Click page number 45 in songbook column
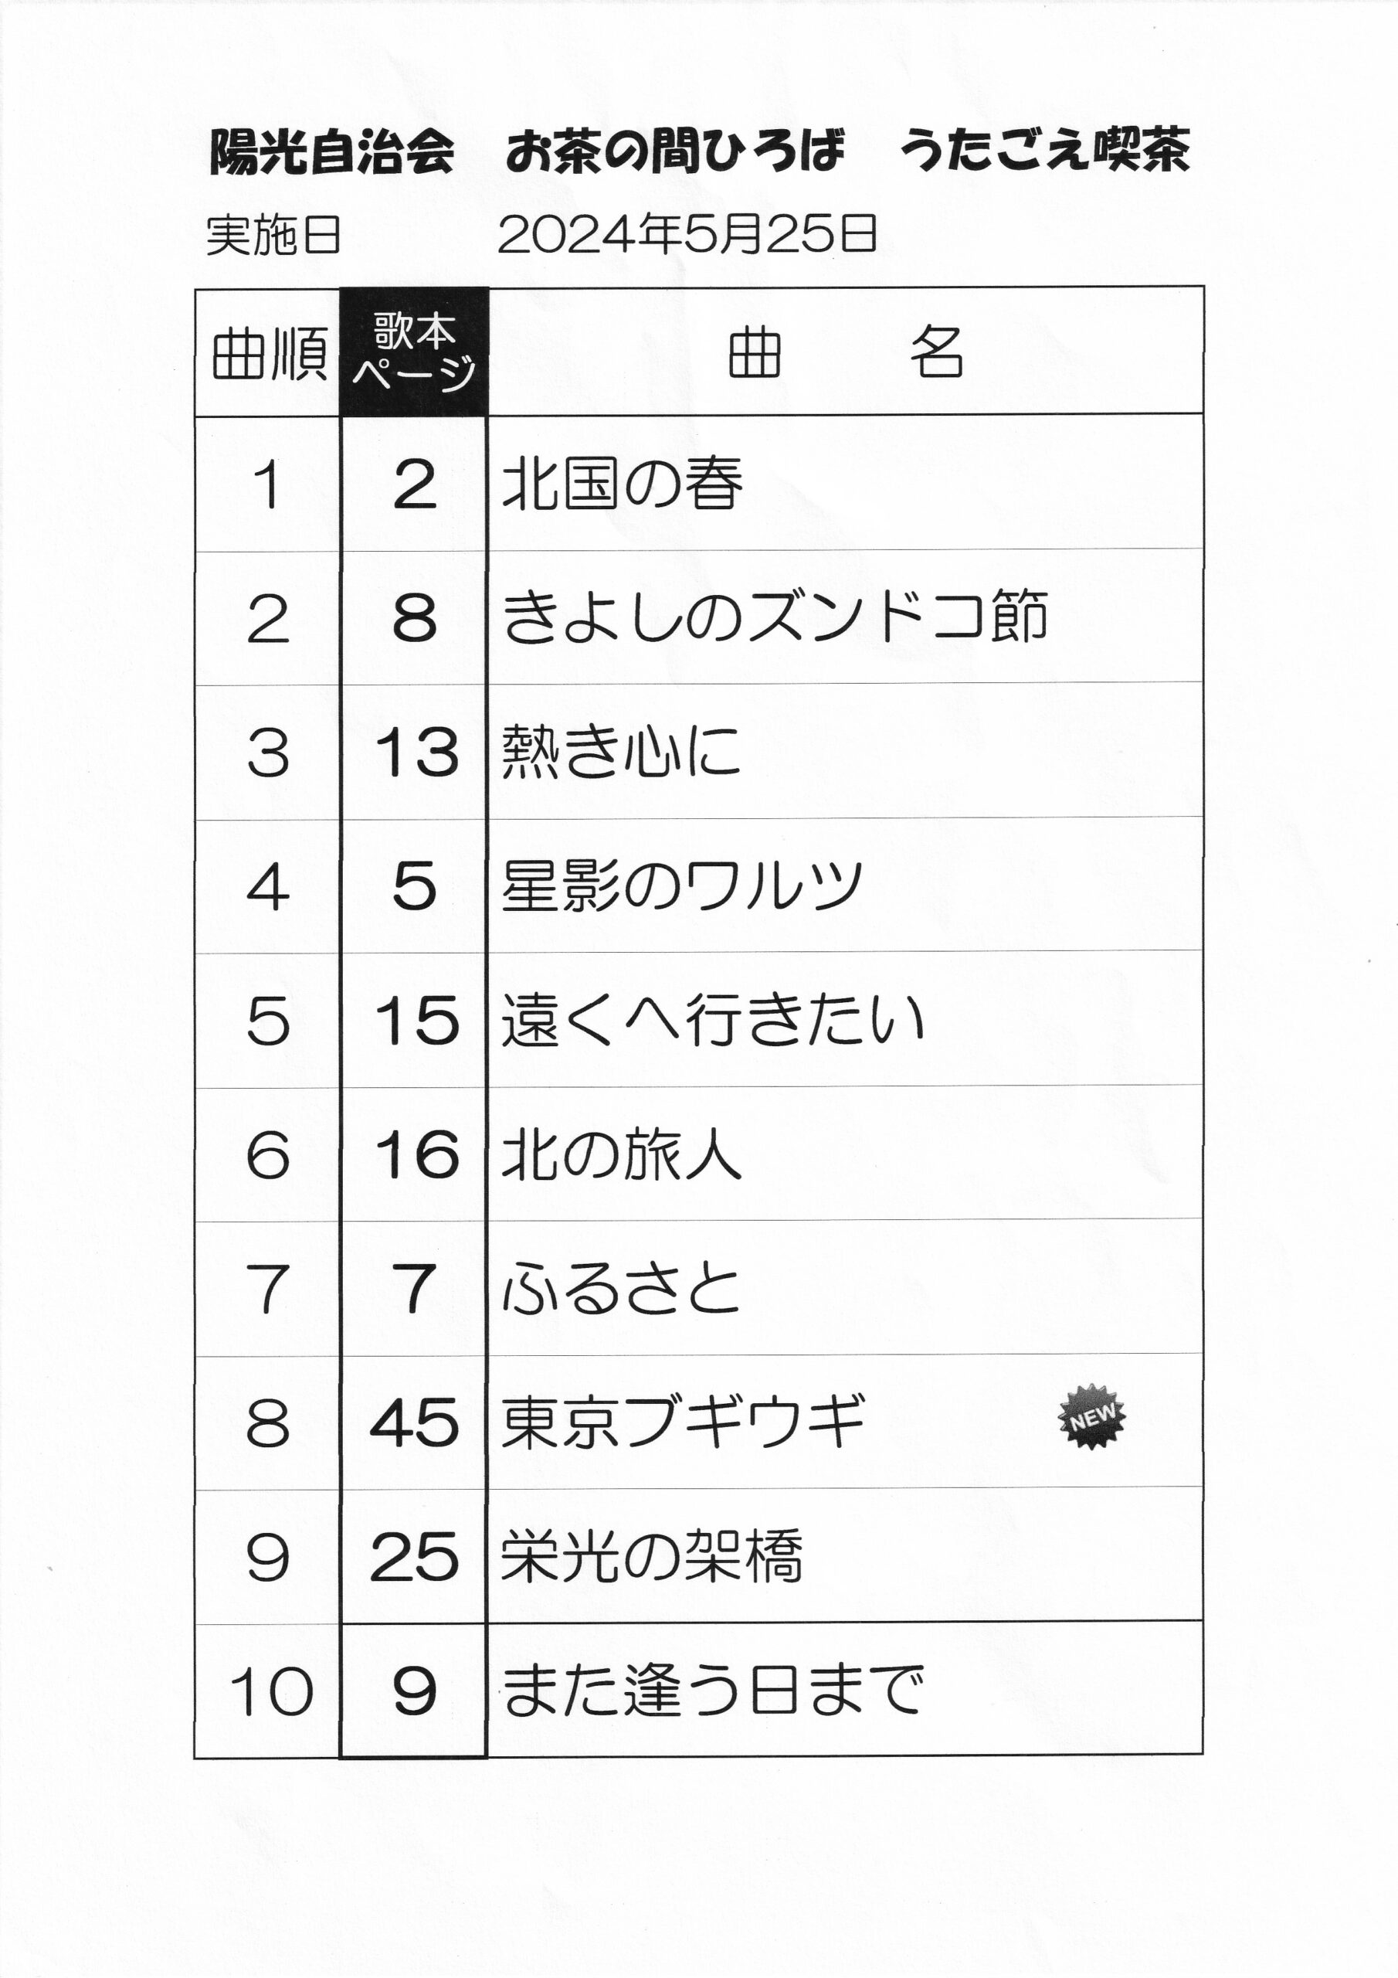The width and height of the screenshot is (1398, 1978). click(x=414, y=1422)
